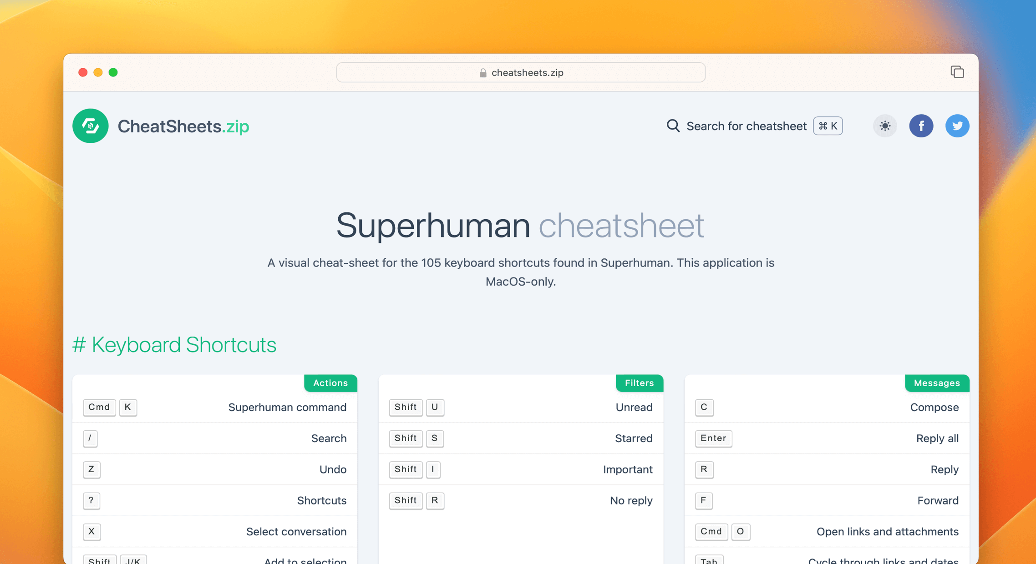Select the Actions section tag
The image size is (1036, 564).
[330, 383]
